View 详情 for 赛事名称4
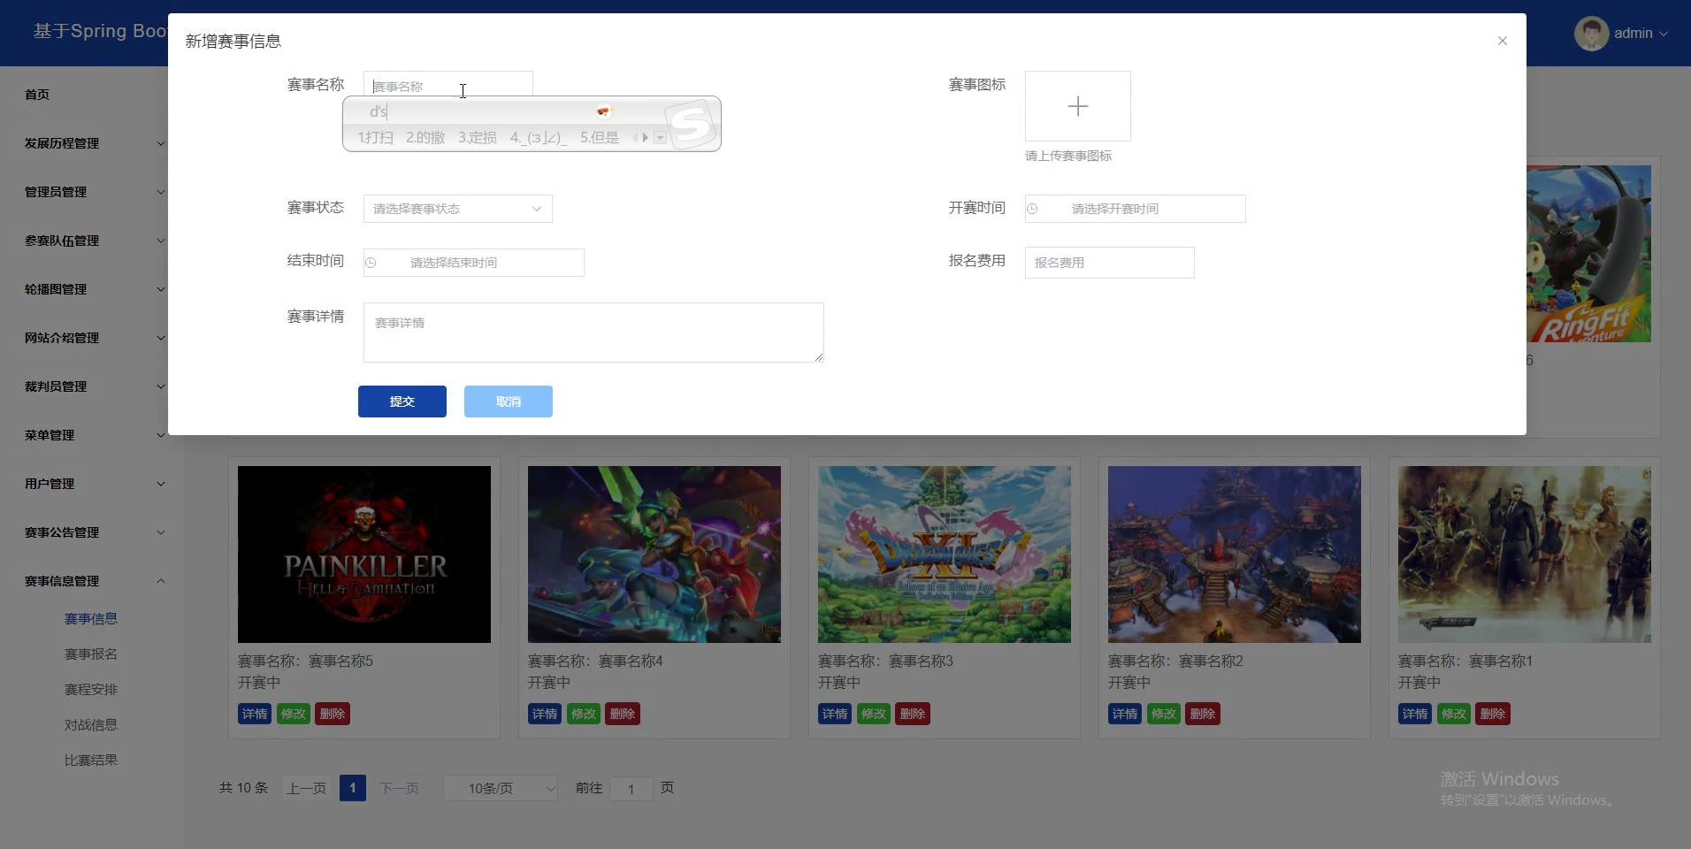This screenshot has width=1691, height=849. point(545,714)
